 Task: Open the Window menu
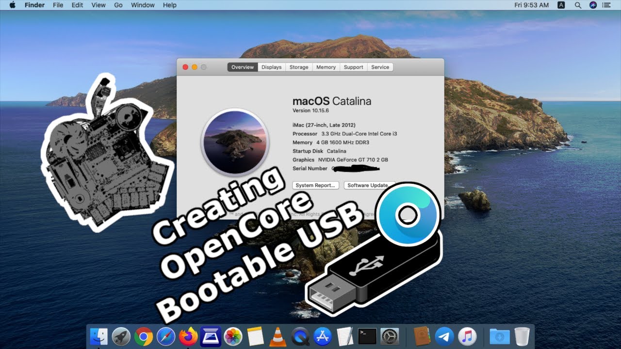[143, 5]
